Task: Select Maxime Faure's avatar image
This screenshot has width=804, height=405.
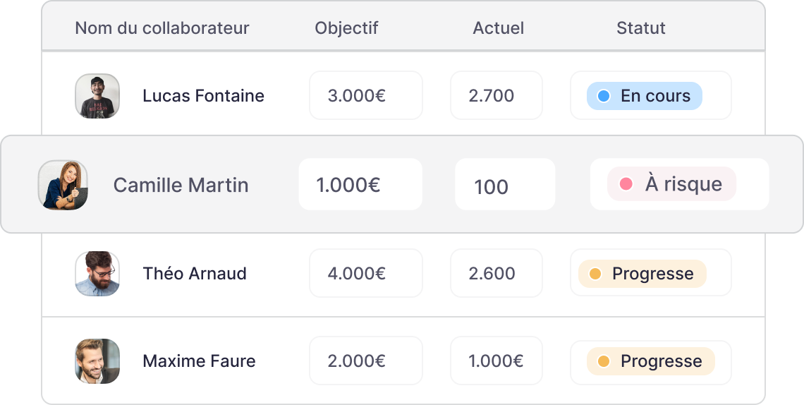Action: pos(97,361)
